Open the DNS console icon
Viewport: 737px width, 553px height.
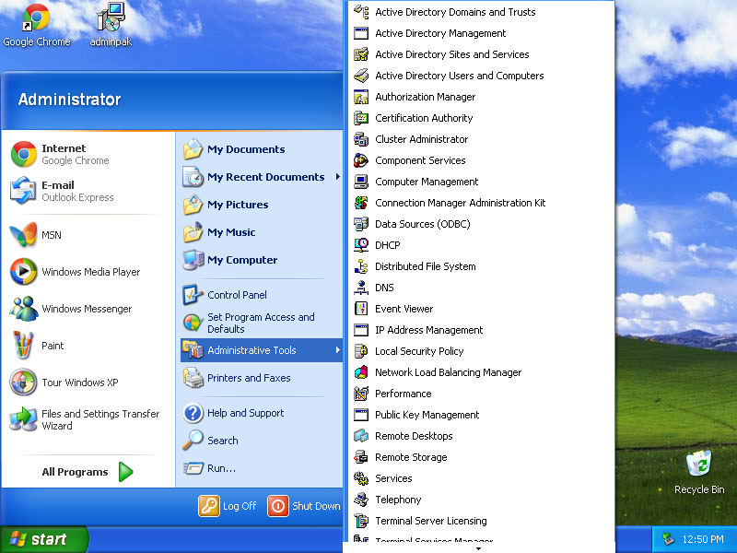click(361, 288)
